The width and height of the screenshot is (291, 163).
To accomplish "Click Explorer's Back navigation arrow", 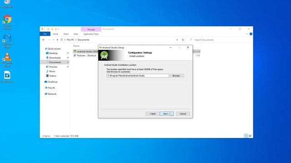I will coord(44,40).
